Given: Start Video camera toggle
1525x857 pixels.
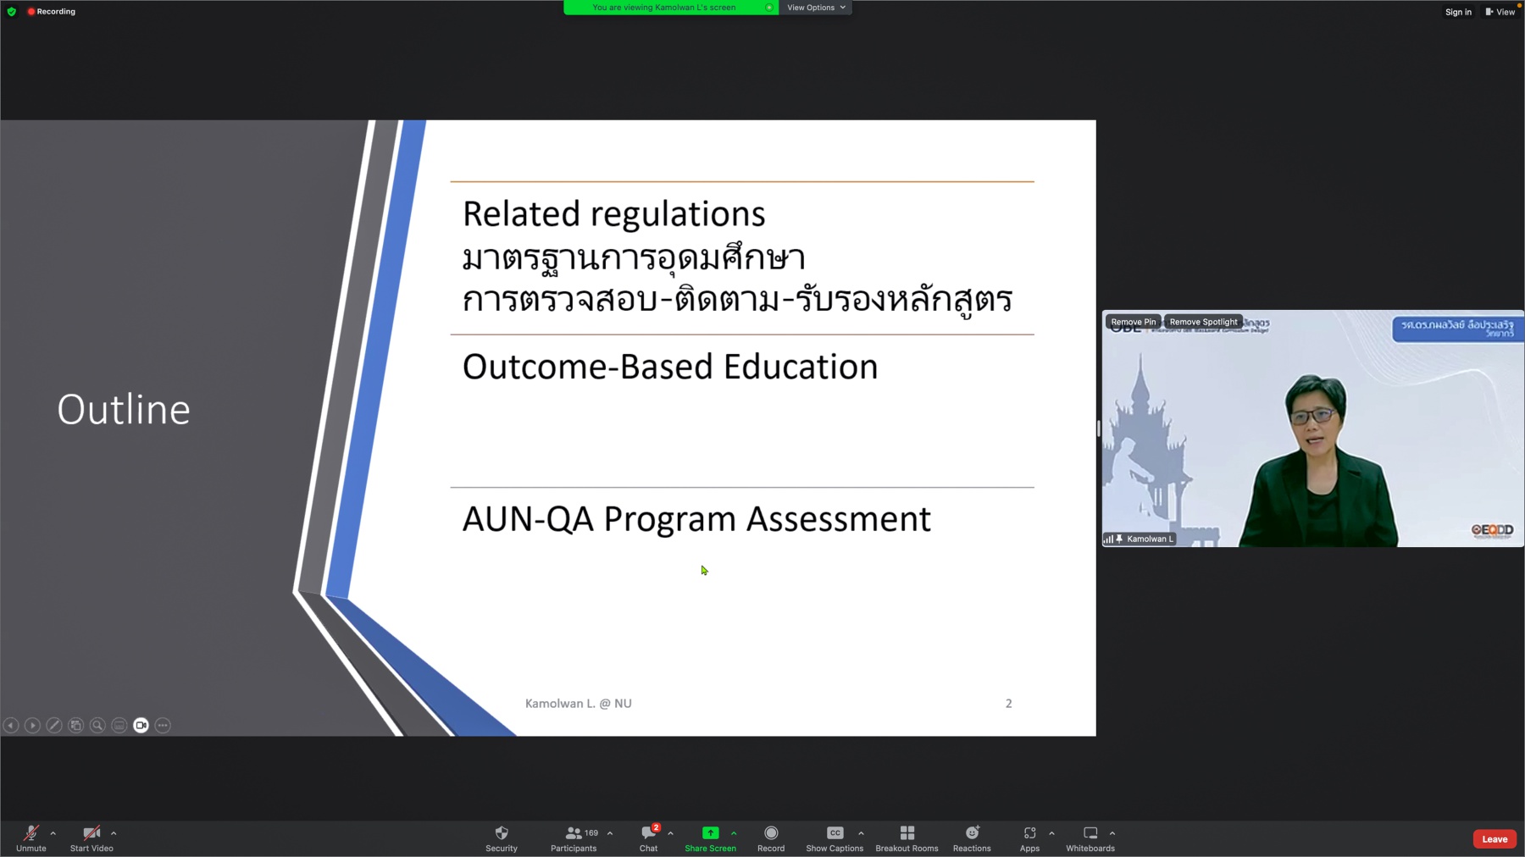Looking at the screenshot, I should (x=91, y=838).
